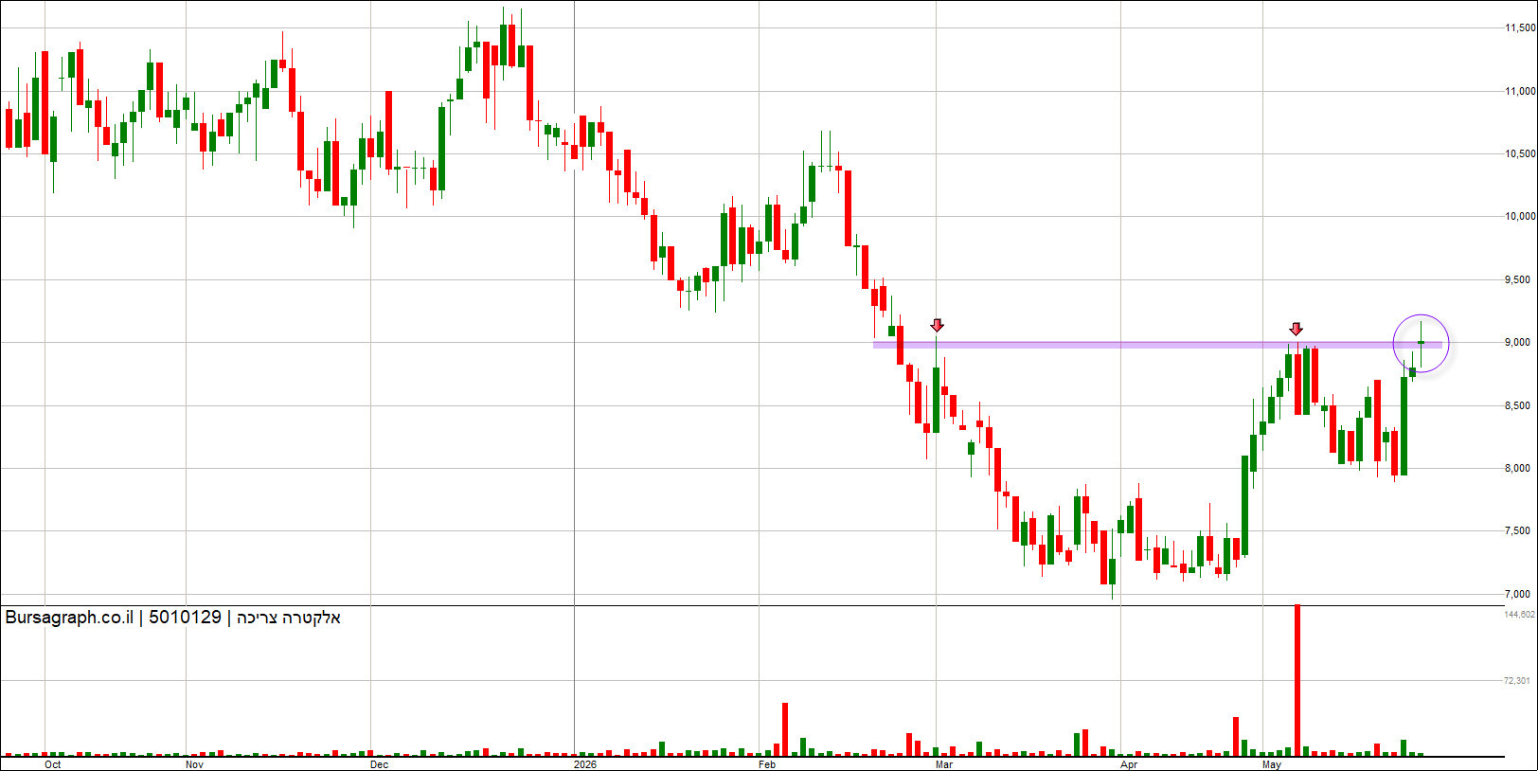Click the May label on the time axis
This screenshot has width=1538, height=771.
point(1272,764)
